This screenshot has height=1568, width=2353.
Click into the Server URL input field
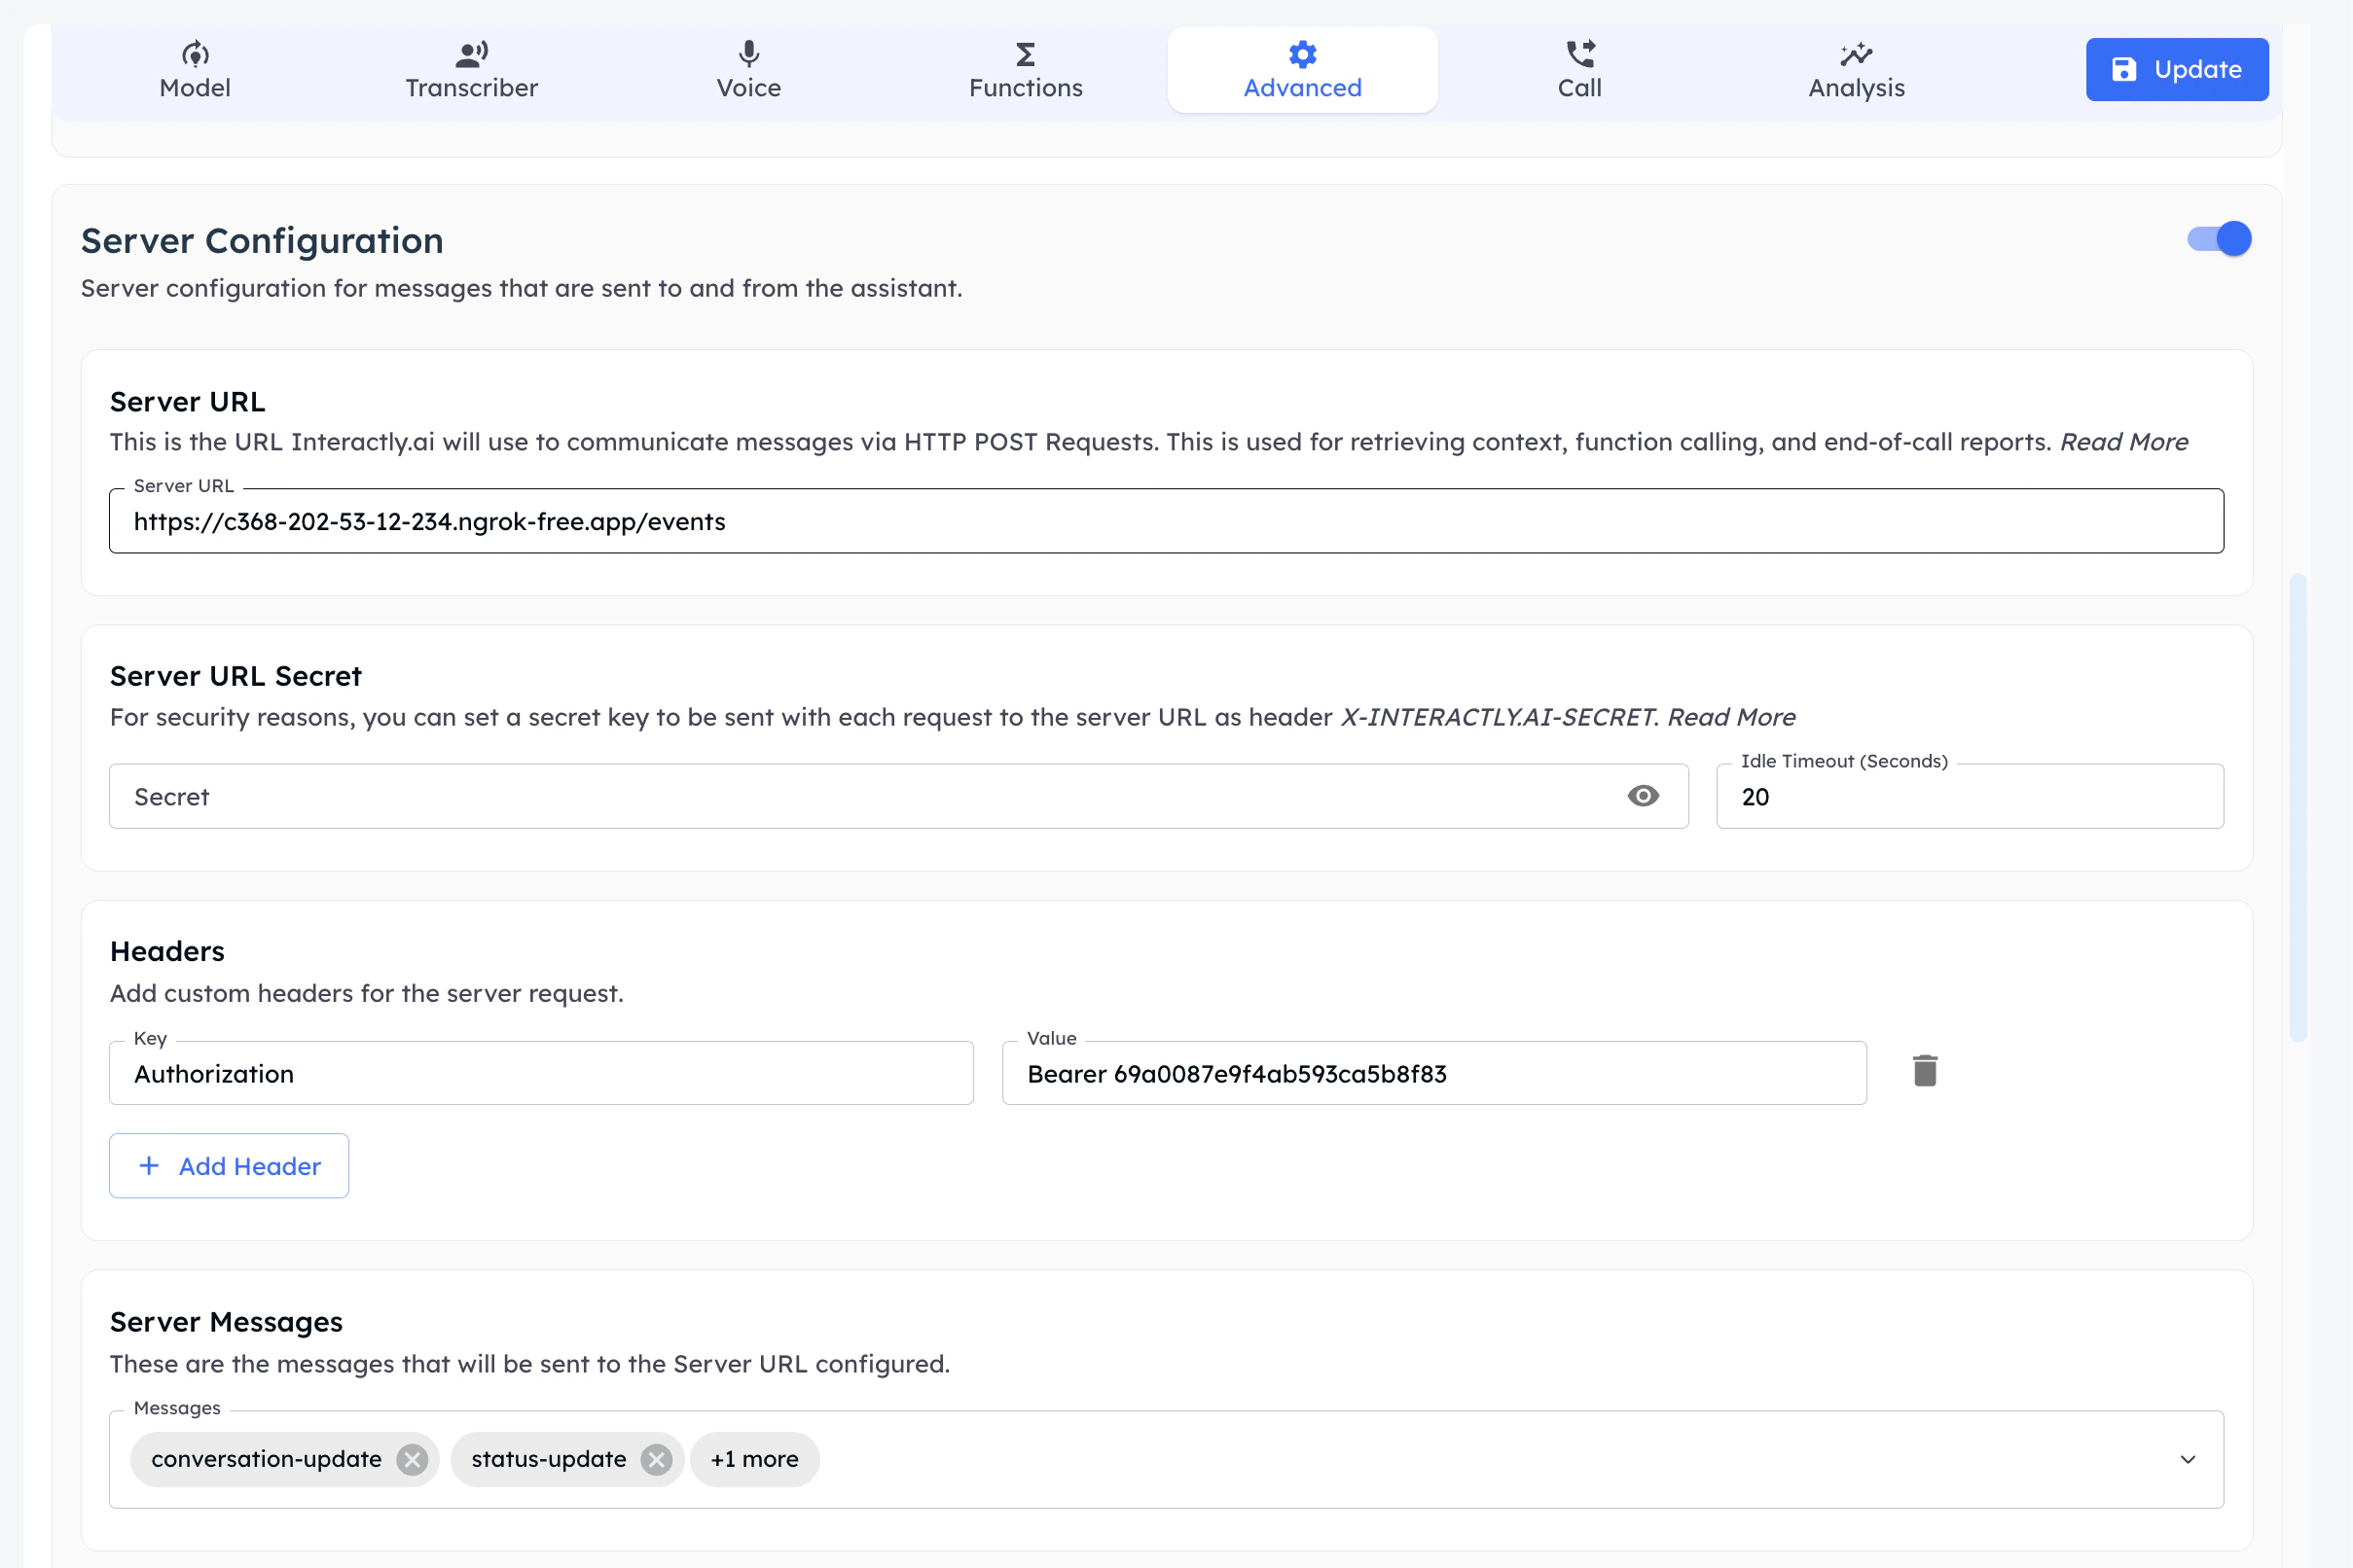coord(1166,521)
